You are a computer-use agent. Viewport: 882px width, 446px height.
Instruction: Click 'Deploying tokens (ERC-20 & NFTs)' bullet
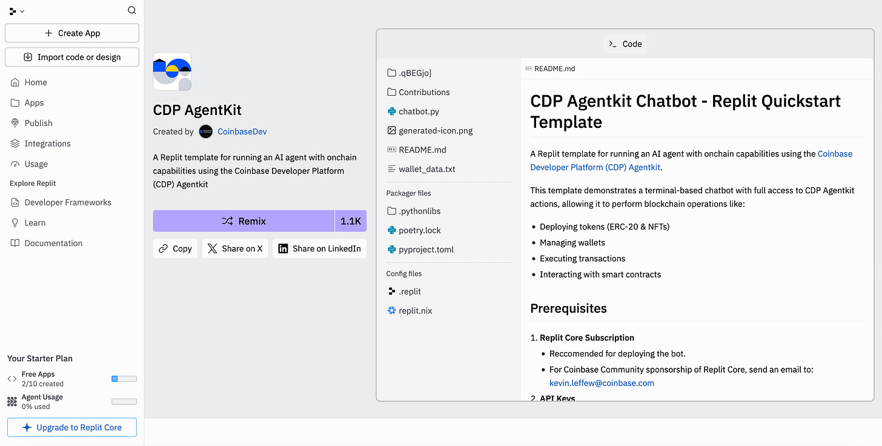click(x=605, y=227)
